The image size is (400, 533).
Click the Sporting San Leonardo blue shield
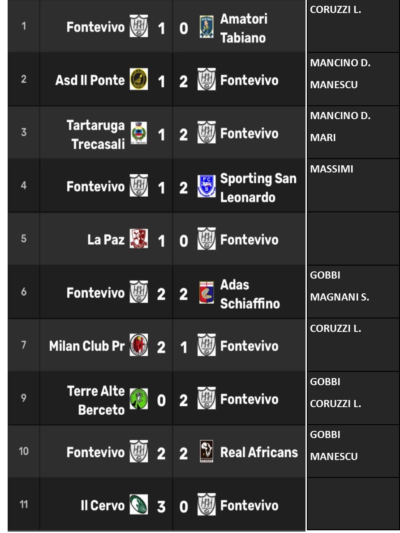tap(206, 186)
